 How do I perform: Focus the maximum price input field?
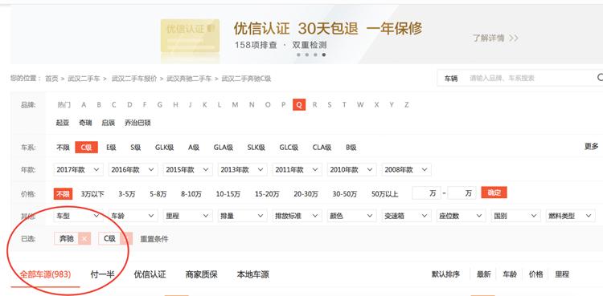tap(461, 193)
